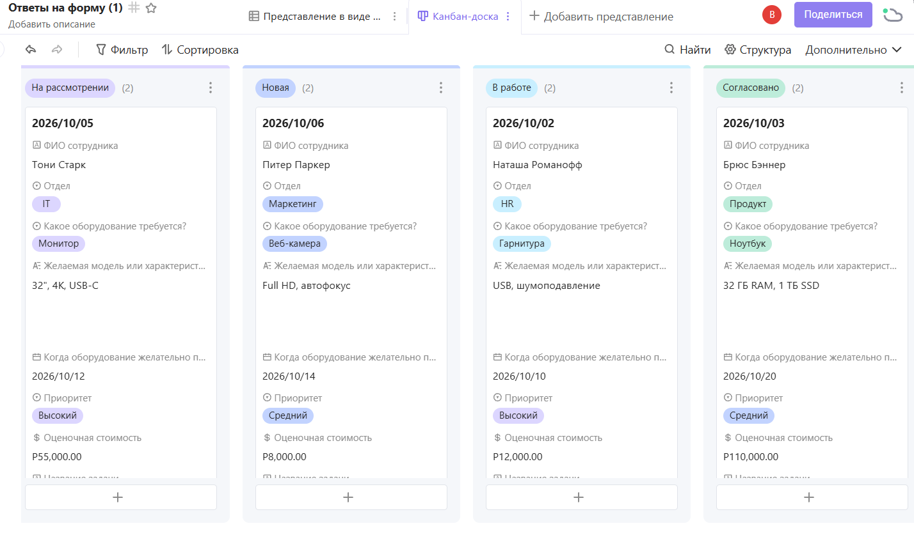Click the Гарнитура equipment tag

click(522, 244)
